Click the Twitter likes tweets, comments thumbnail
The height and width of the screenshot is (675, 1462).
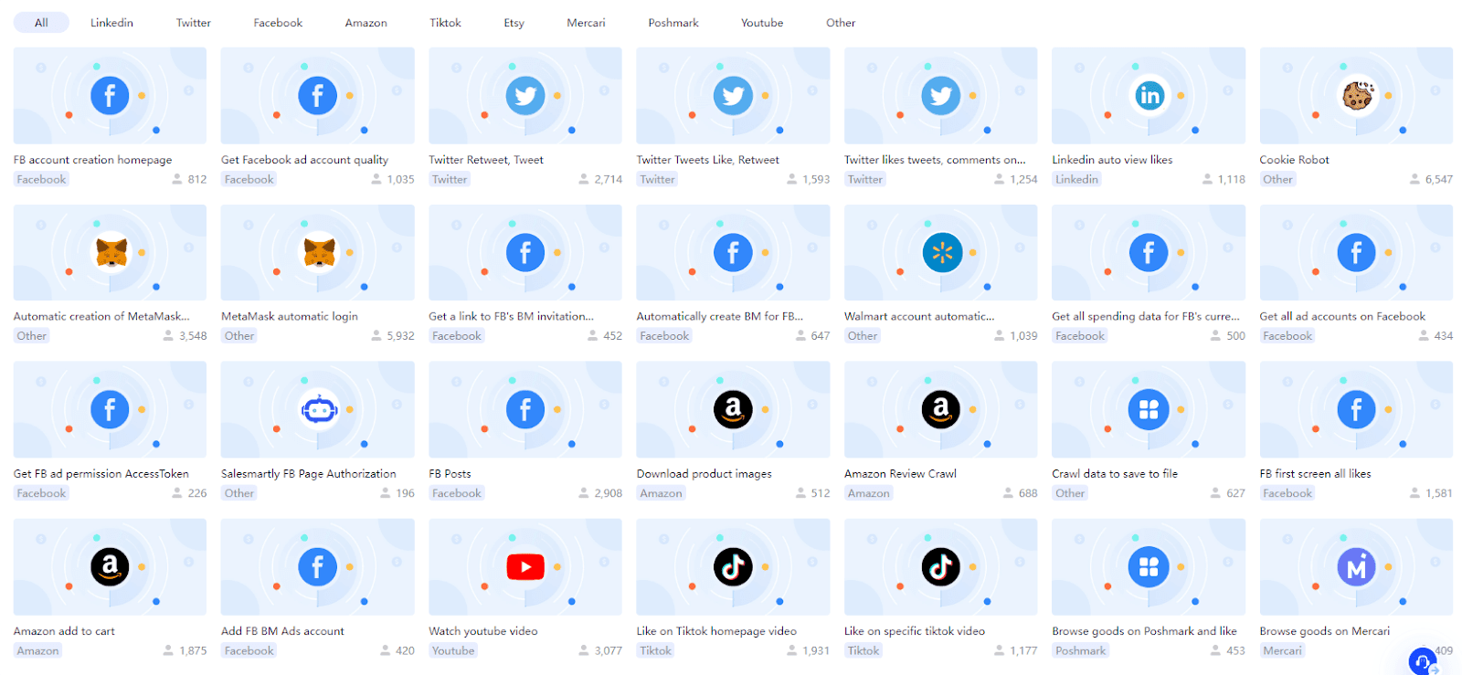coord(941,96)
